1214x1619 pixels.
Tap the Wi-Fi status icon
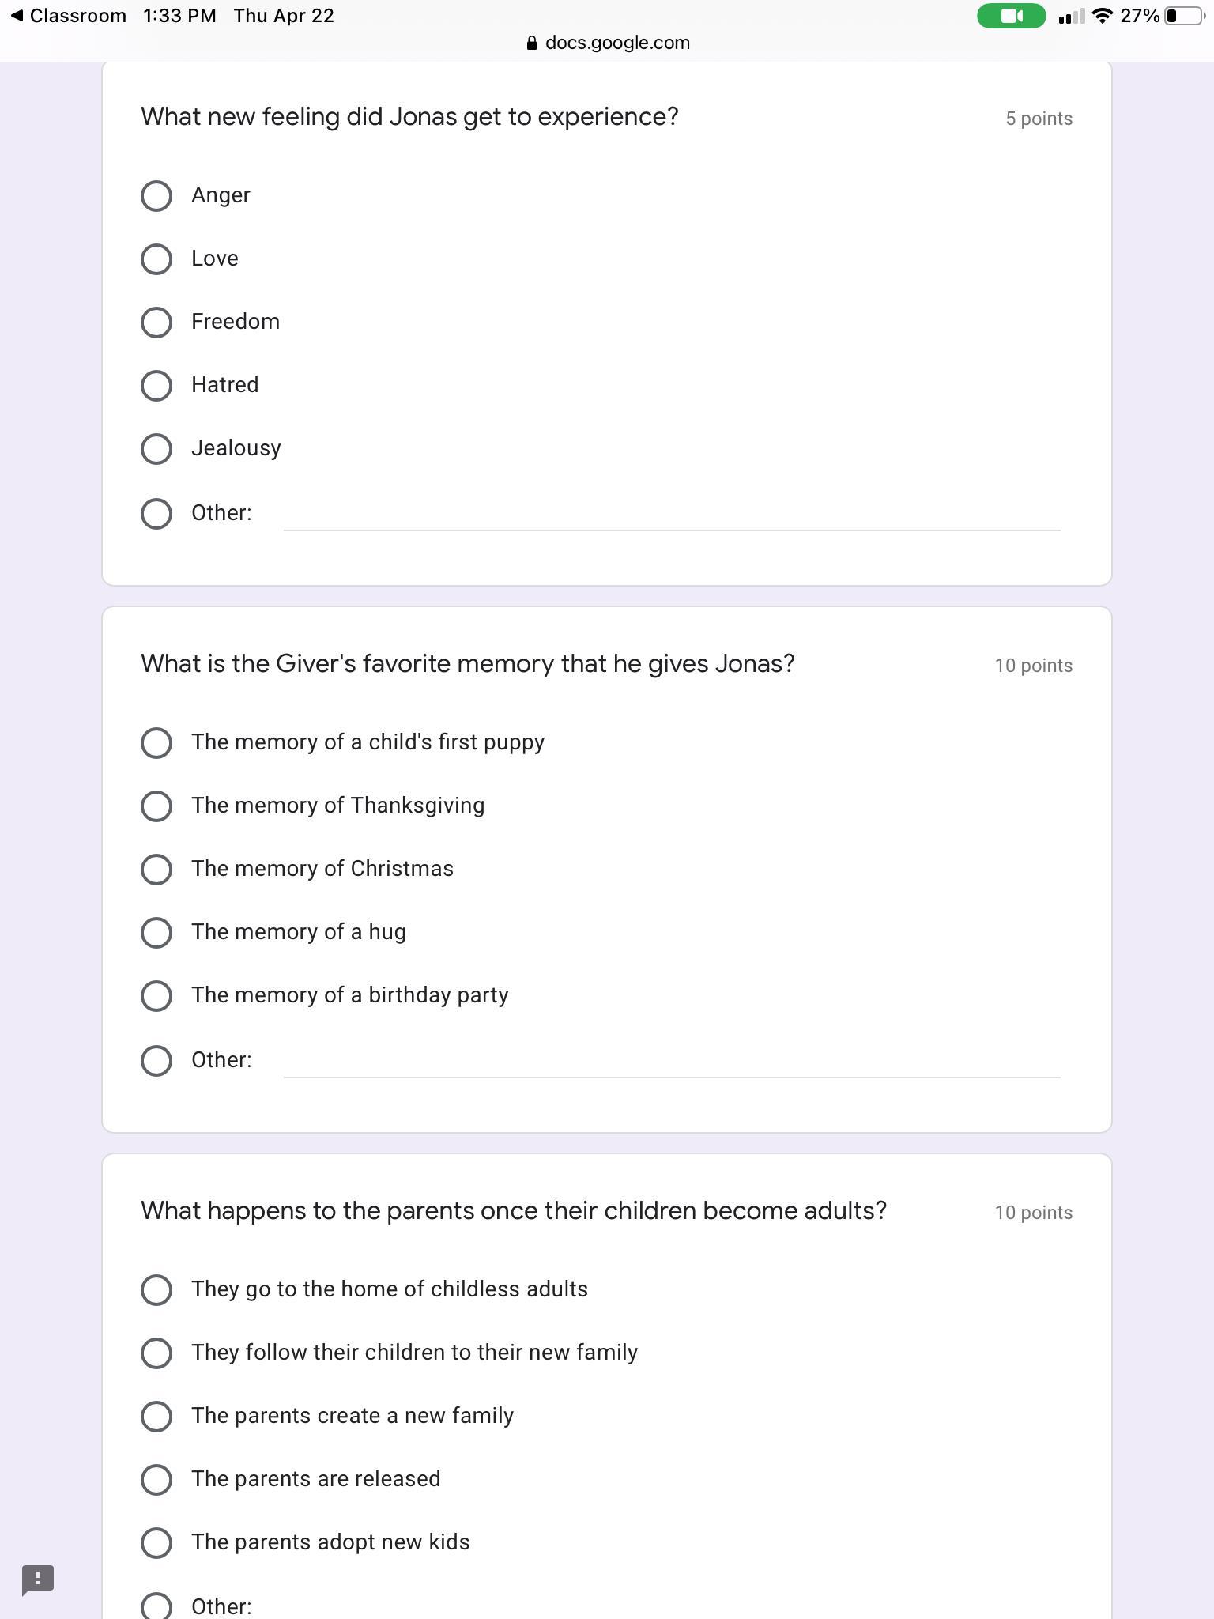(x=1102, y=16)
